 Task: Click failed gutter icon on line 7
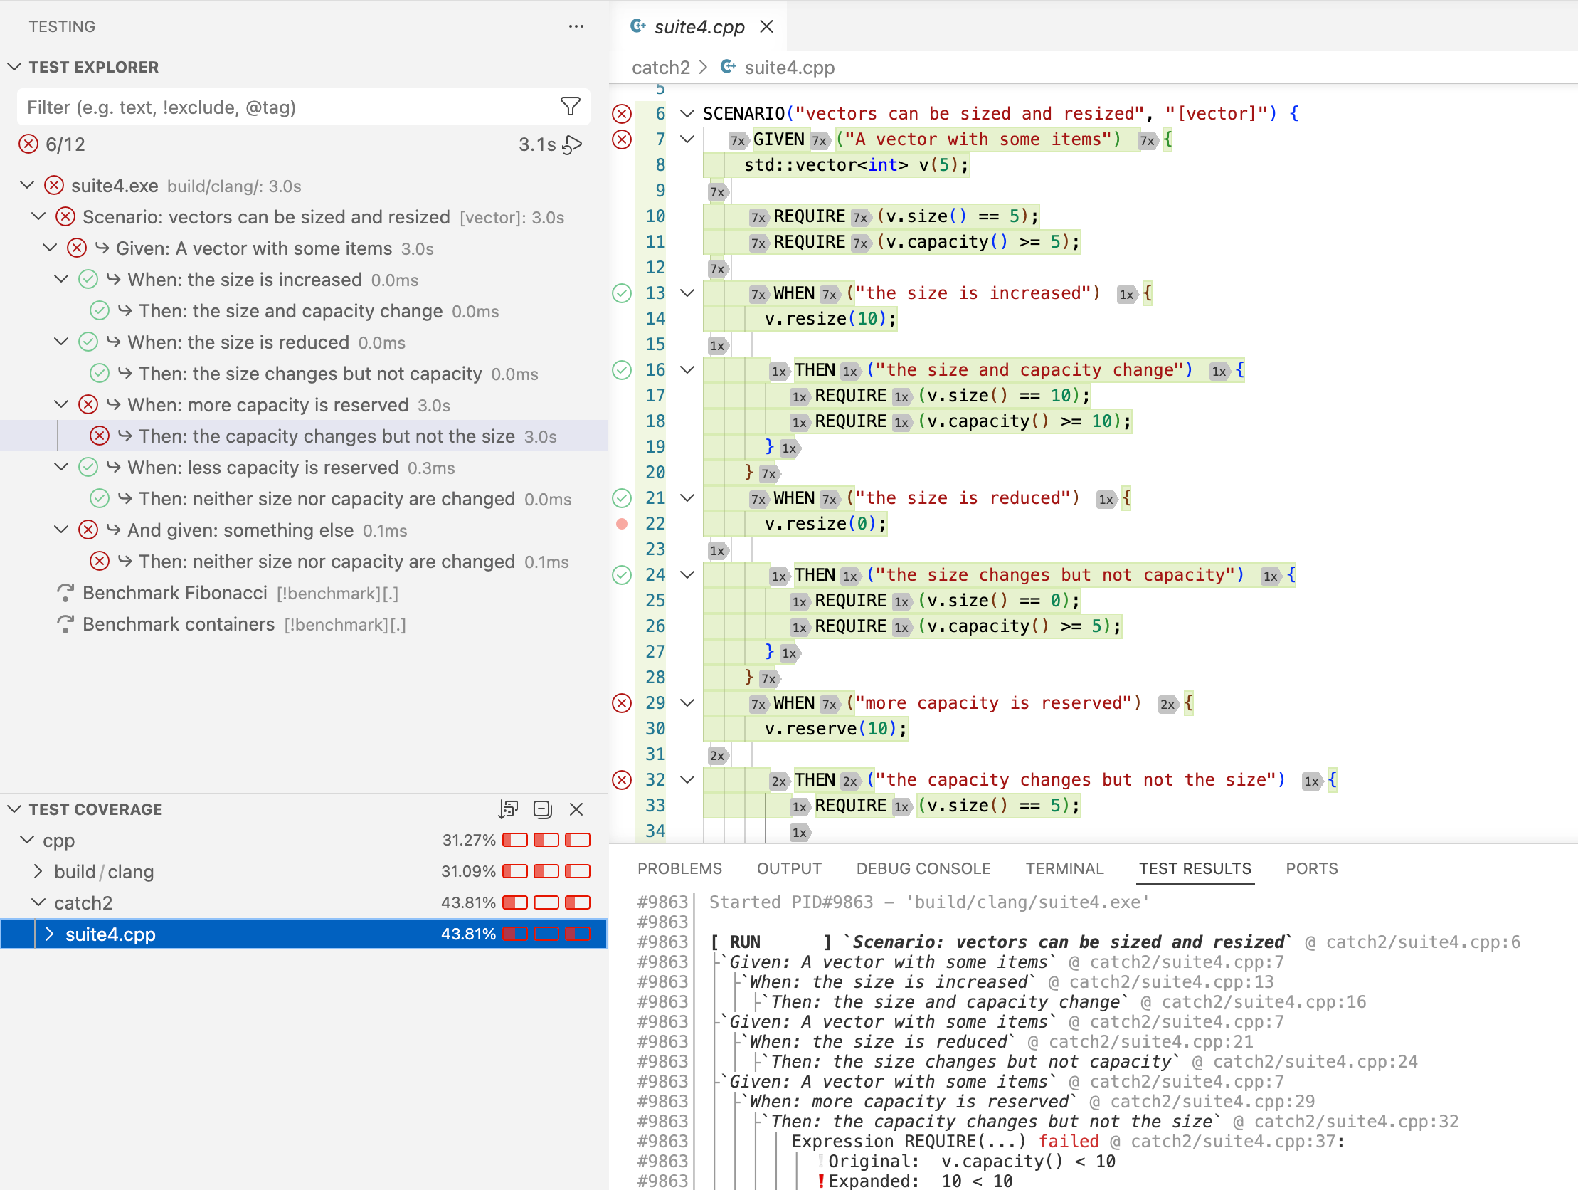pos(622,139)
